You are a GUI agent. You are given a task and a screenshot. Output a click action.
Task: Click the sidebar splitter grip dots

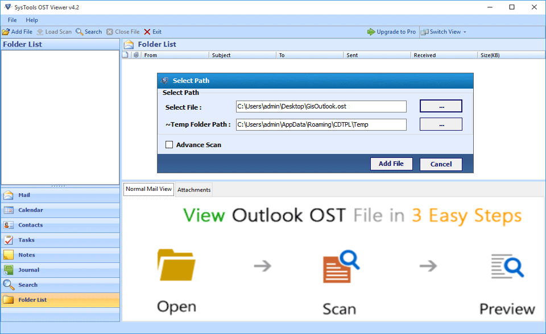point(58,186)
